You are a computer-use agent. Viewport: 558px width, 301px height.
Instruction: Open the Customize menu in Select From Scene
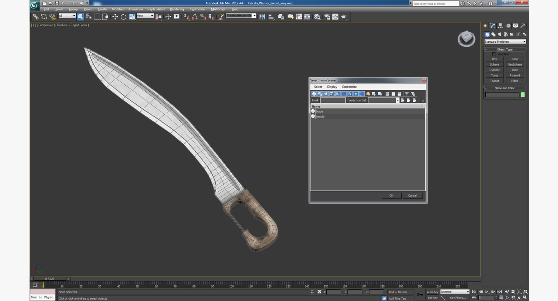click(349, 87)
